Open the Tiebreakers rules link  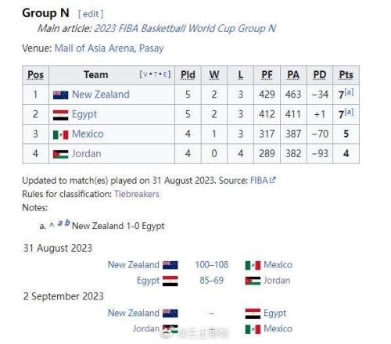137,194
